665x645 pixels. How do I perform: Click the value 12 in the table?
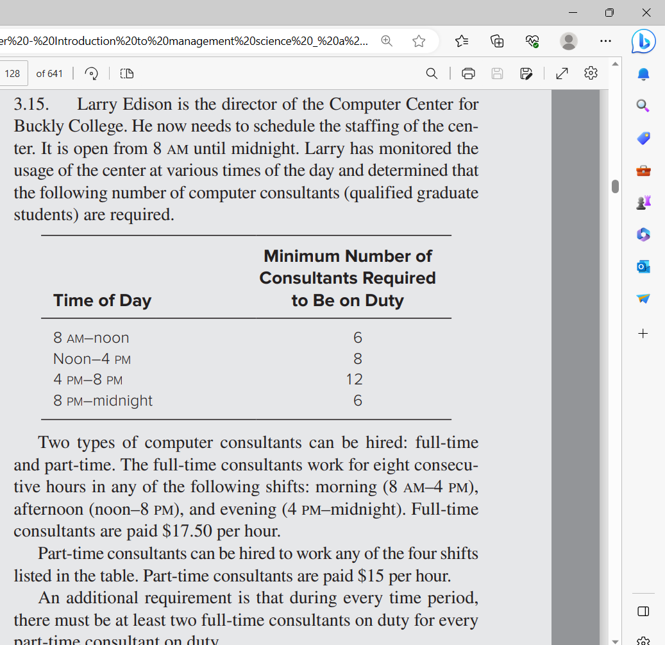click(x=355, y=379)
